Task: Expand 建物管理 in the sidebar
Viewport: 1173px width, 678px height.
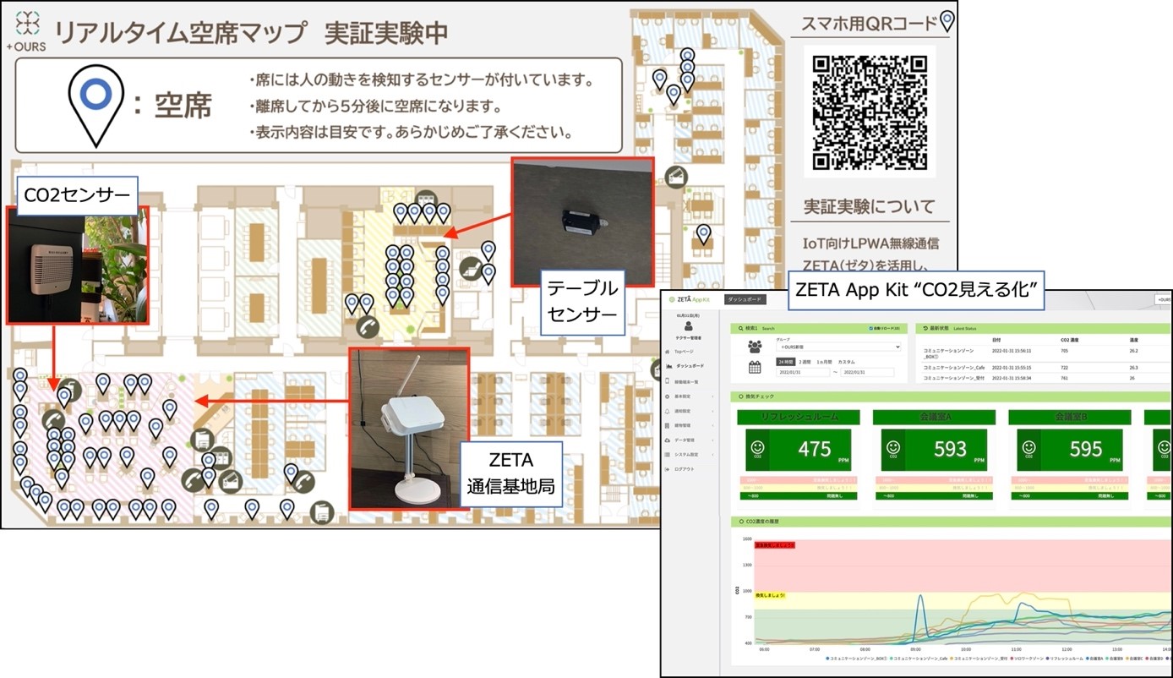Action: (x=689, y=425)
